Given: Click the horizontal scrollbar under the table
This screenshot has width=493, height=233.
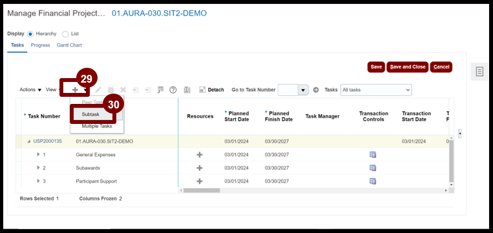Looking at the screenshot, I should pyautogui.click(x=202, y=190).
